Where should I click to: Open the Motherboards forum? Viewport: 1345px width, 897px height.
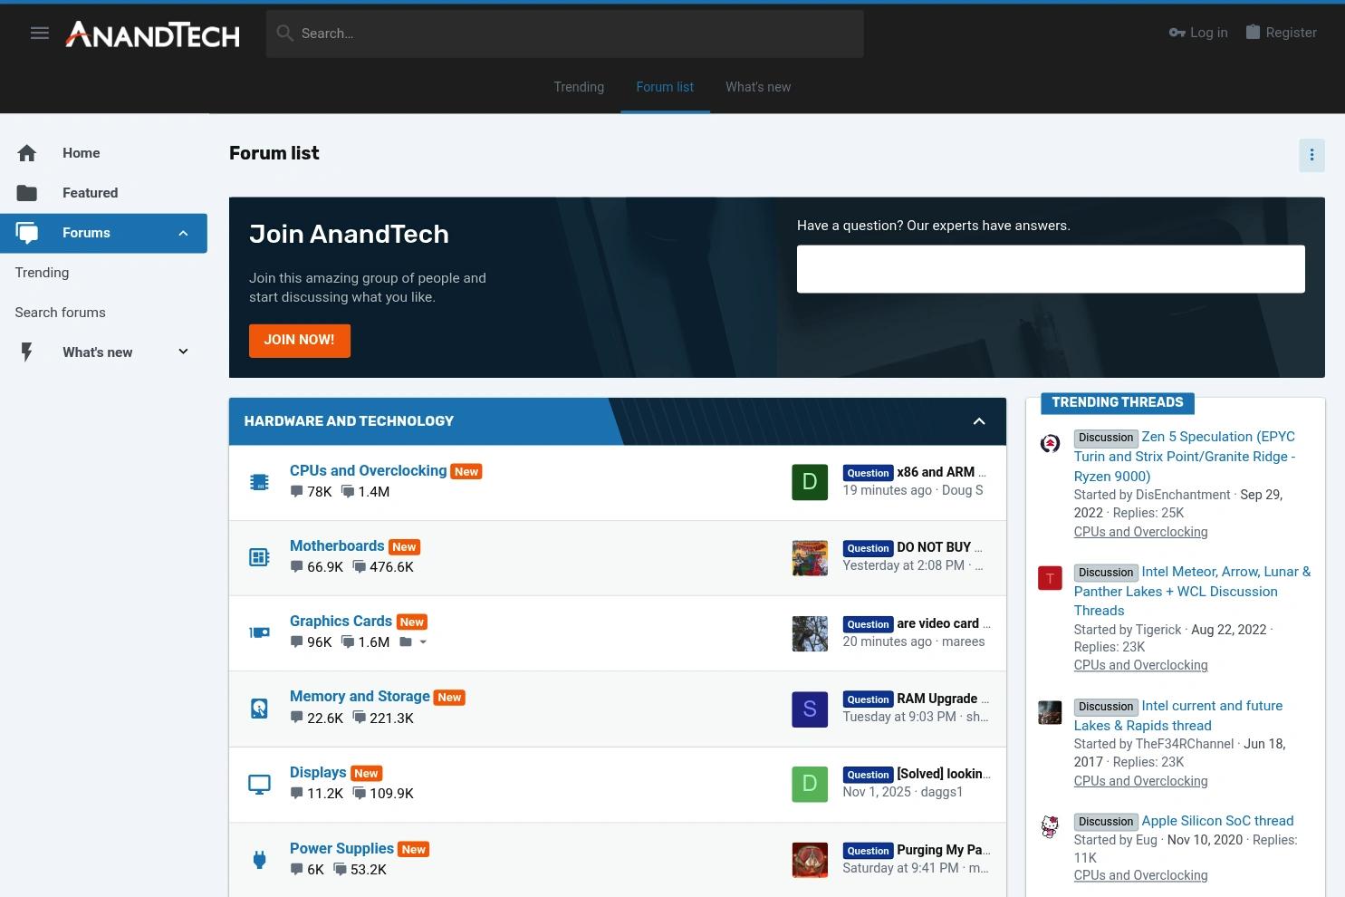tap(337, 545)
